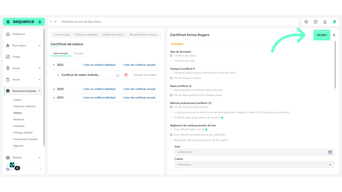Open the clock history icon

pos(316,22)
